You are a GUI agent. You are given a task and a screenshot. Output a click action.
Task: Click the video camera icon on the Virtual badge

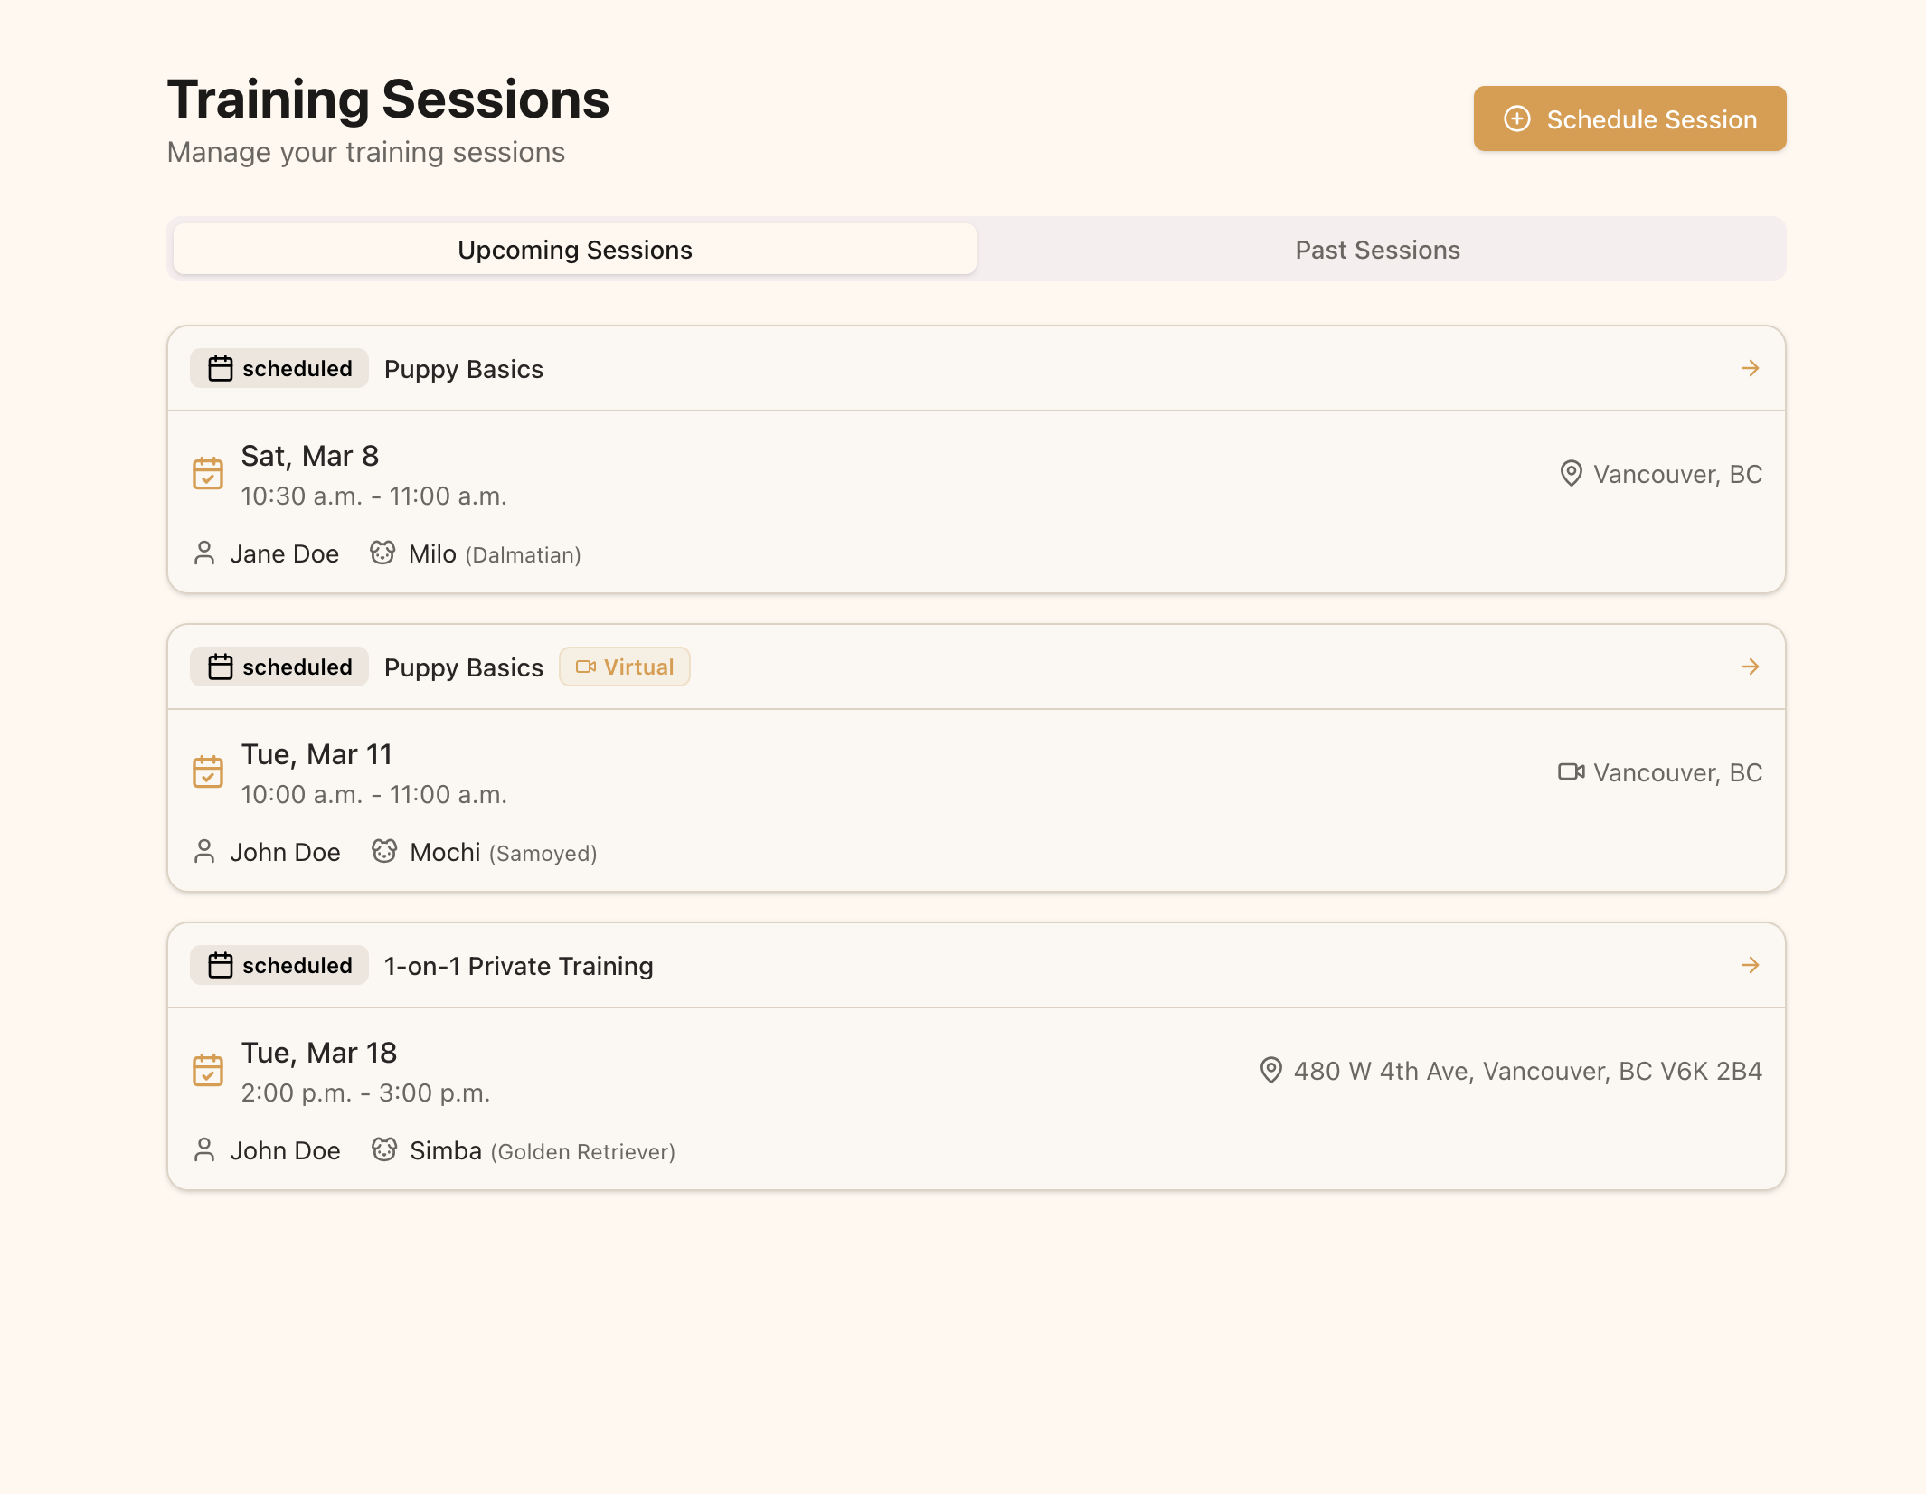[x=586, y=667]
